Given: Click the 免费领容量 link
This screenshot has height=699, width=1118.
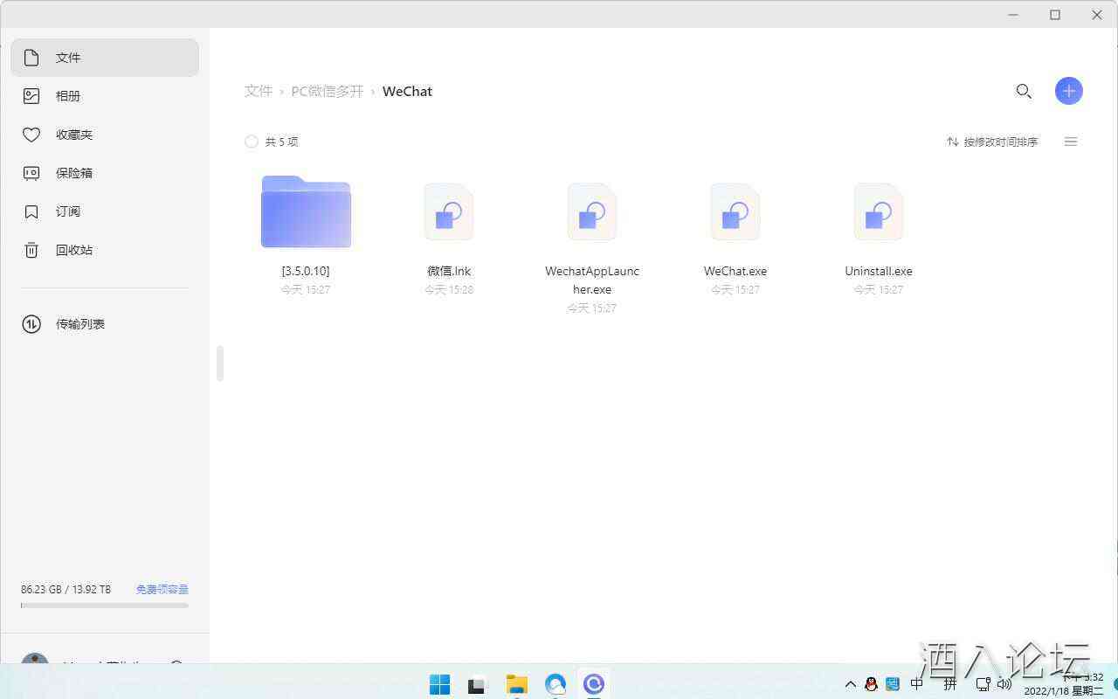Looking at the screenshot, I should pyautogui.click(x=162, y=589).
